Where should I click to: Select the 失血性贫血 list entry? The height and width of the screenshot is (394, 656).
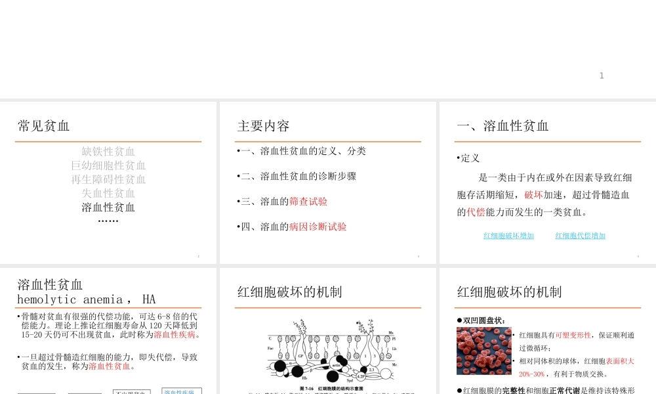tap(108, 193)
